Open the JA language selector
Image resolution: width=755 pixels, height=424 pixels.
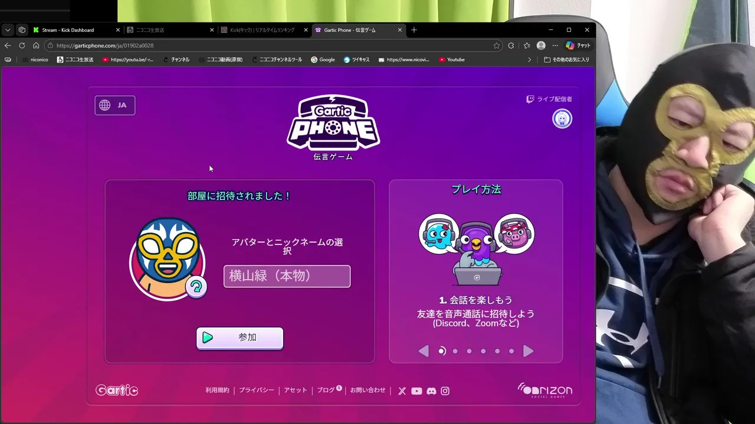click(115, 105)
